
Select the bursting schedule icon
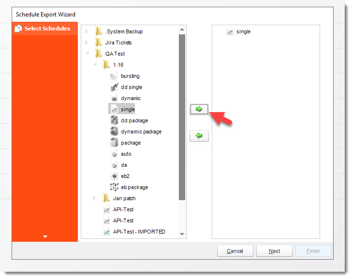pyautogui.click(x=114, y=76)
